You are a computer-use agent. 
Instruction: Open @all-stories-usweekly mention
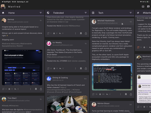[77, 61]
